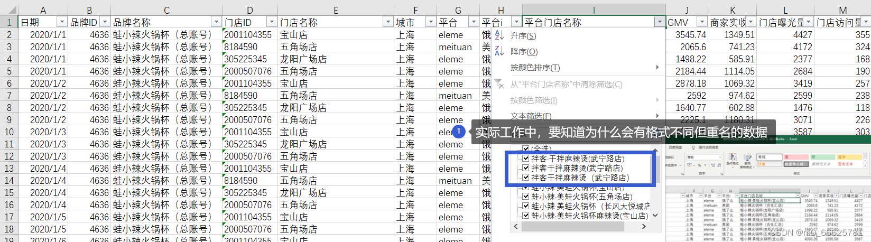Image resolution: width=871 pixels, height=242 pixels.
Task: Click cell value 741.23
Action: [x=732, y=47]
